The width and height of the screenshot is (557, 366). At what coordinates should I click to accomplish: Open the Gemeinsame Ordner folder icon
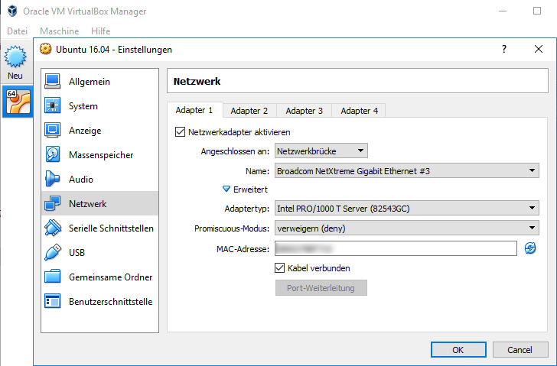tap(53, 277)
